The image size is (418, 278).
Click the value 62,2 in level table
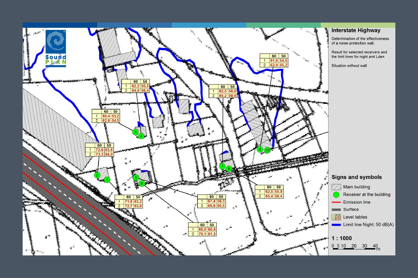click(x=136, y=86)
